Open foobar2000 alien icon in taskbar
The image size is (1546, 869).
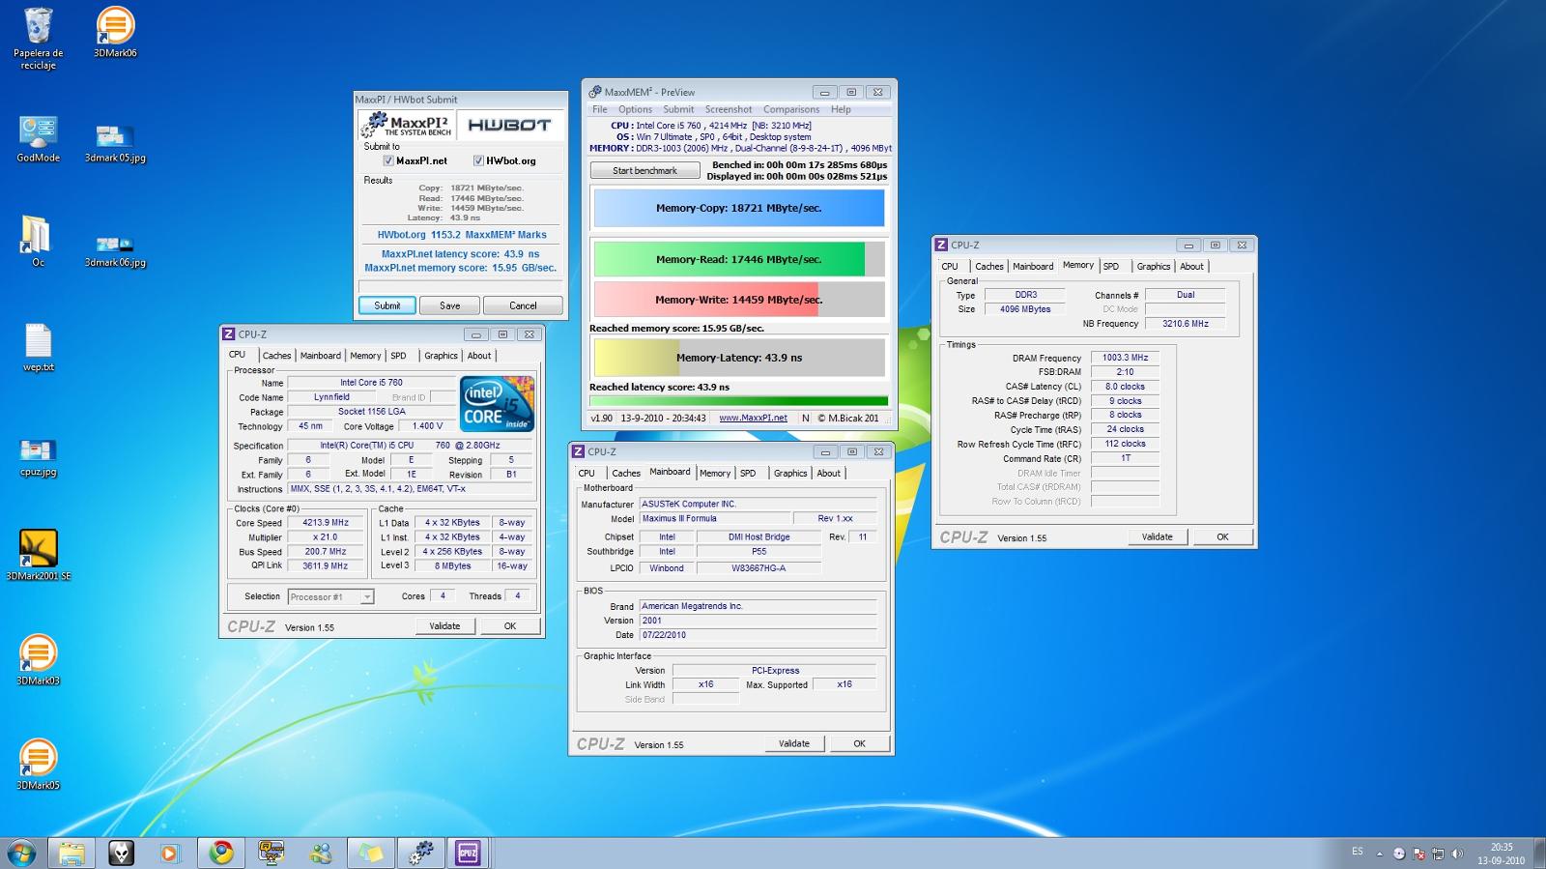[x=121, y=853]
